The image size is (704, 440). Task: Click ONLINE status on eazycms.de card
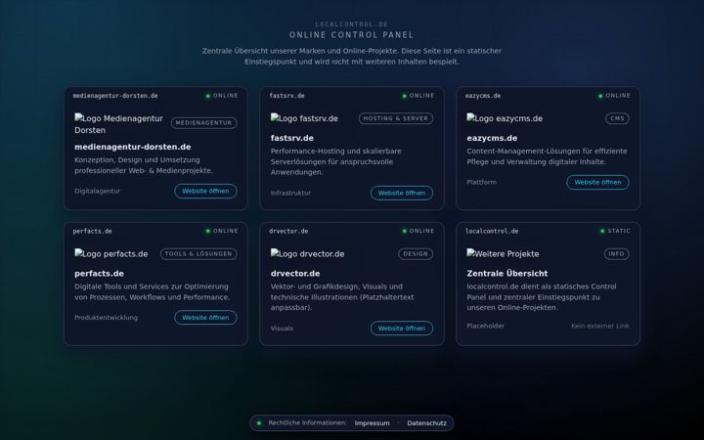pos(614,96)
